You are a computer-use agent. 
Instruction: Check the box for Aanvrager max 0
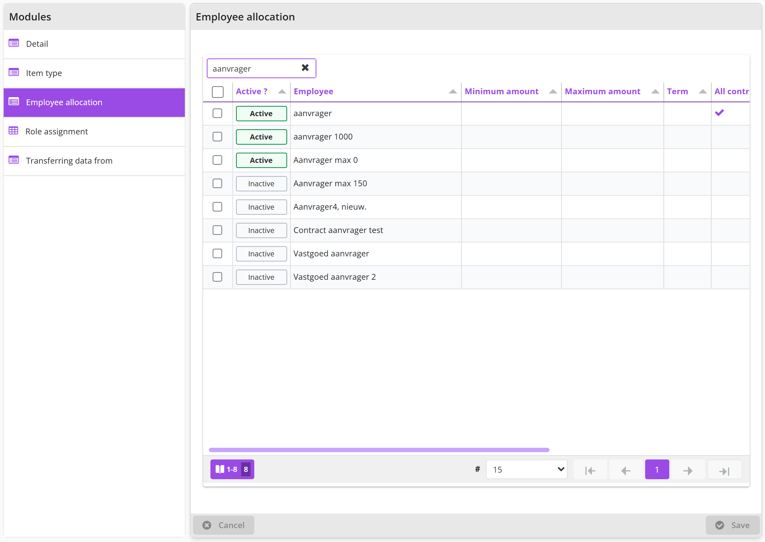pos(217,160)
